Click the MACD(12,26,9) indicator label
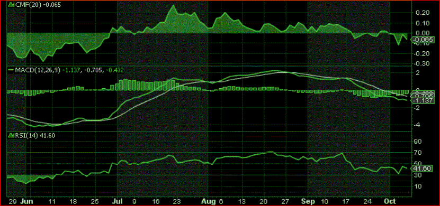This screenshot has width=440, height=206. [x=38, y=70]
